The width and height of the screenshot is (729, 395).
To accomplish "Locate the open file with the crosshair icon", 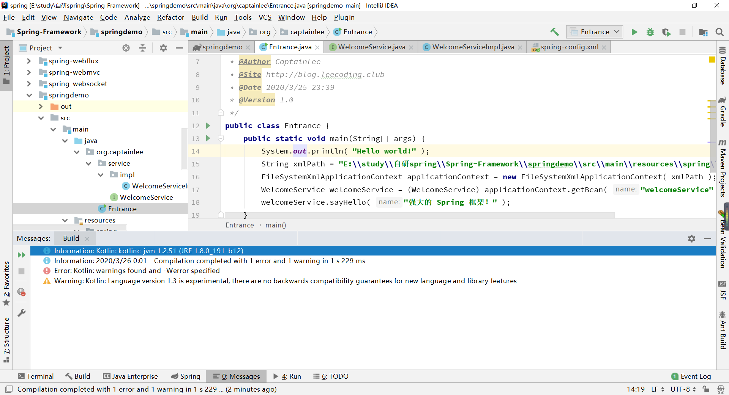I will point(126,48).
